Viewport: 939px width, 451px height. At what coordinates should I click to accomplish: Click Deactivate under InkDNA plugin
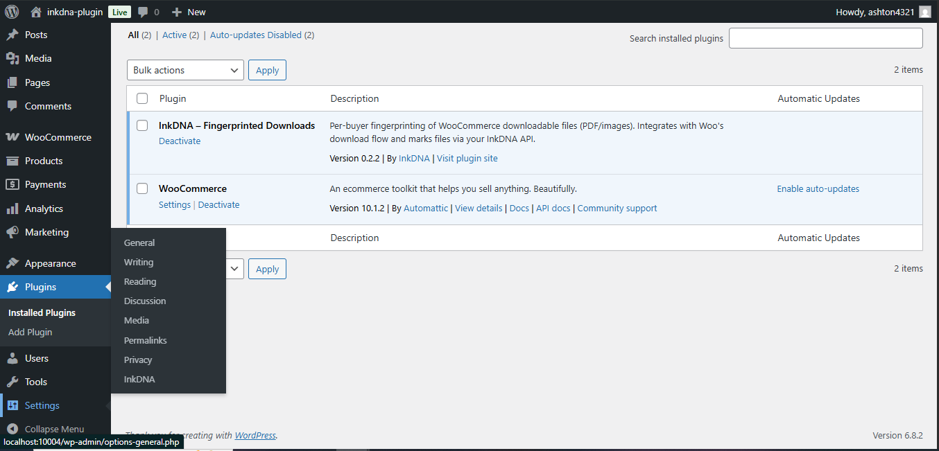click(x=180, y=141)
